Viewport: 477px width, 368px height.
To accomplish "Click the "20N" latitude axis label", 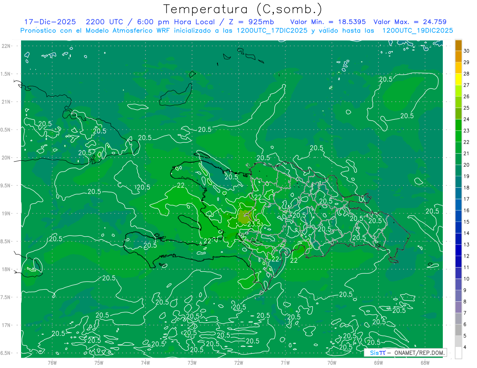I will pos(7,158).
